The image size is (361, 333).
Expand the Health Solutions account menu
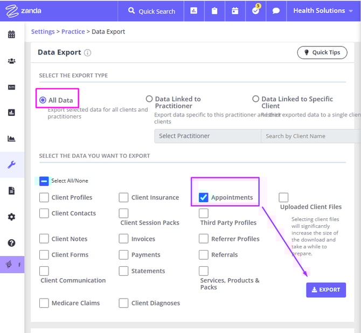[x=323, y=11]
